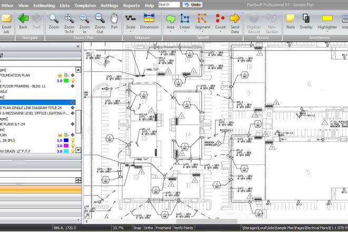
Task: Click the move icon on PLANS & T-24 row
Action: [x=73, y=124]
